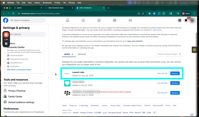Switch to the Meta Business Suite tab
This screenshot has width=199, height=117.
(x=59, y=8)
